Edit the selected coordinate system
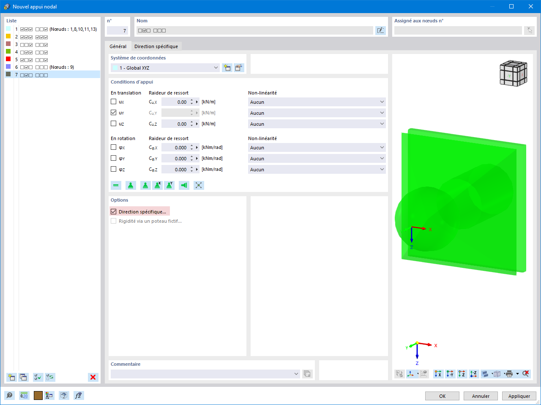 [239, 67]
